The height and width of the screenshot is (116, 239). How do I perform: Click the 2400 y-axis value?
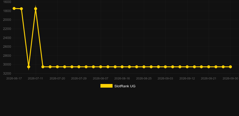click(7, 38)
